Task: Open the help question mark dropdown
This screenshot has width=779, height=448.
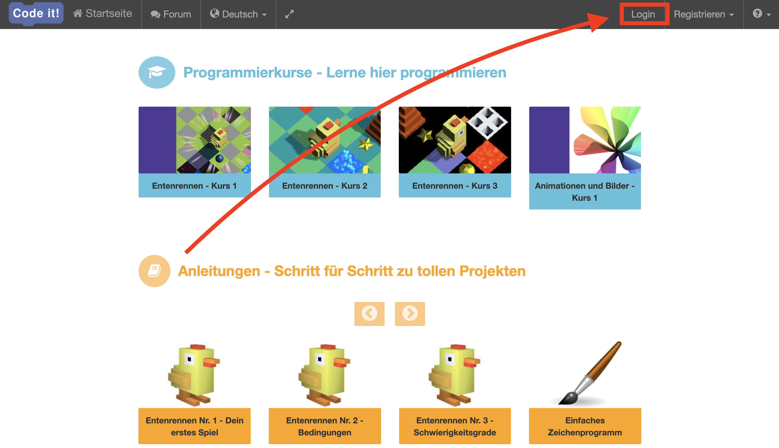Action: click(761, 14)
